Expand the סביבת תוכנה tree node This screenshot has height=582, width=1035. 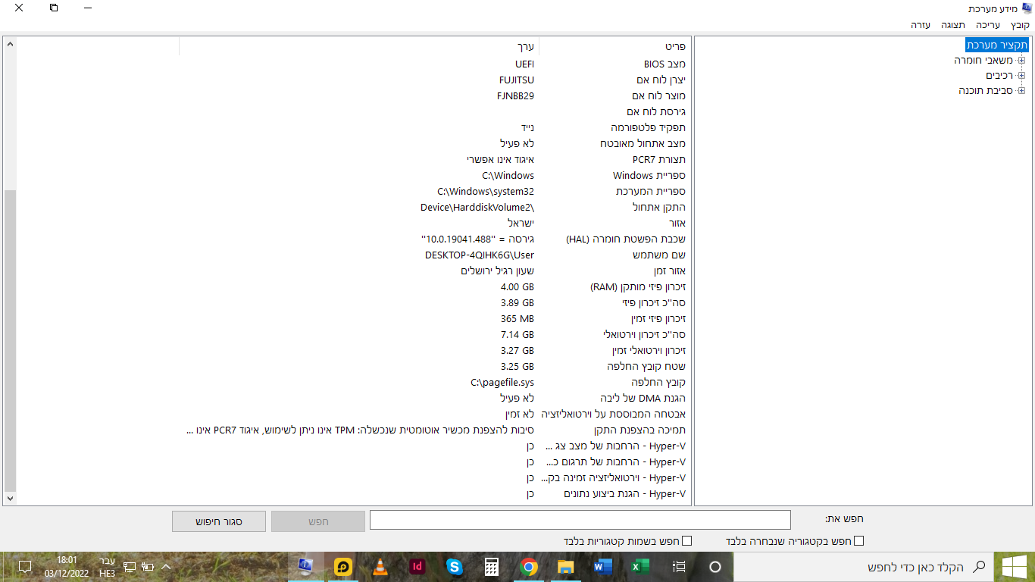[1021, 90]
